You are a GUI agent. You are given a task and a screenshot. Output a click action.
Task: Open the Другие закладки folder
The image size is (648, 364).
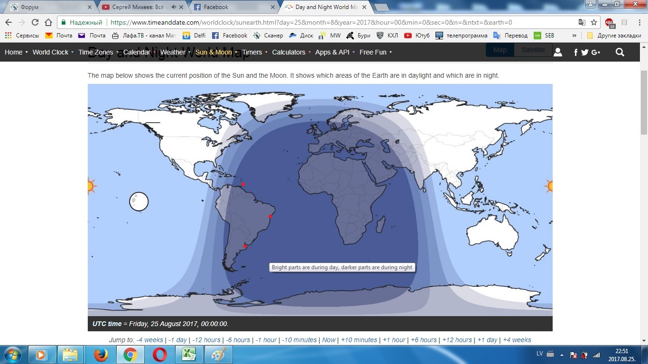tap(614, 36)
